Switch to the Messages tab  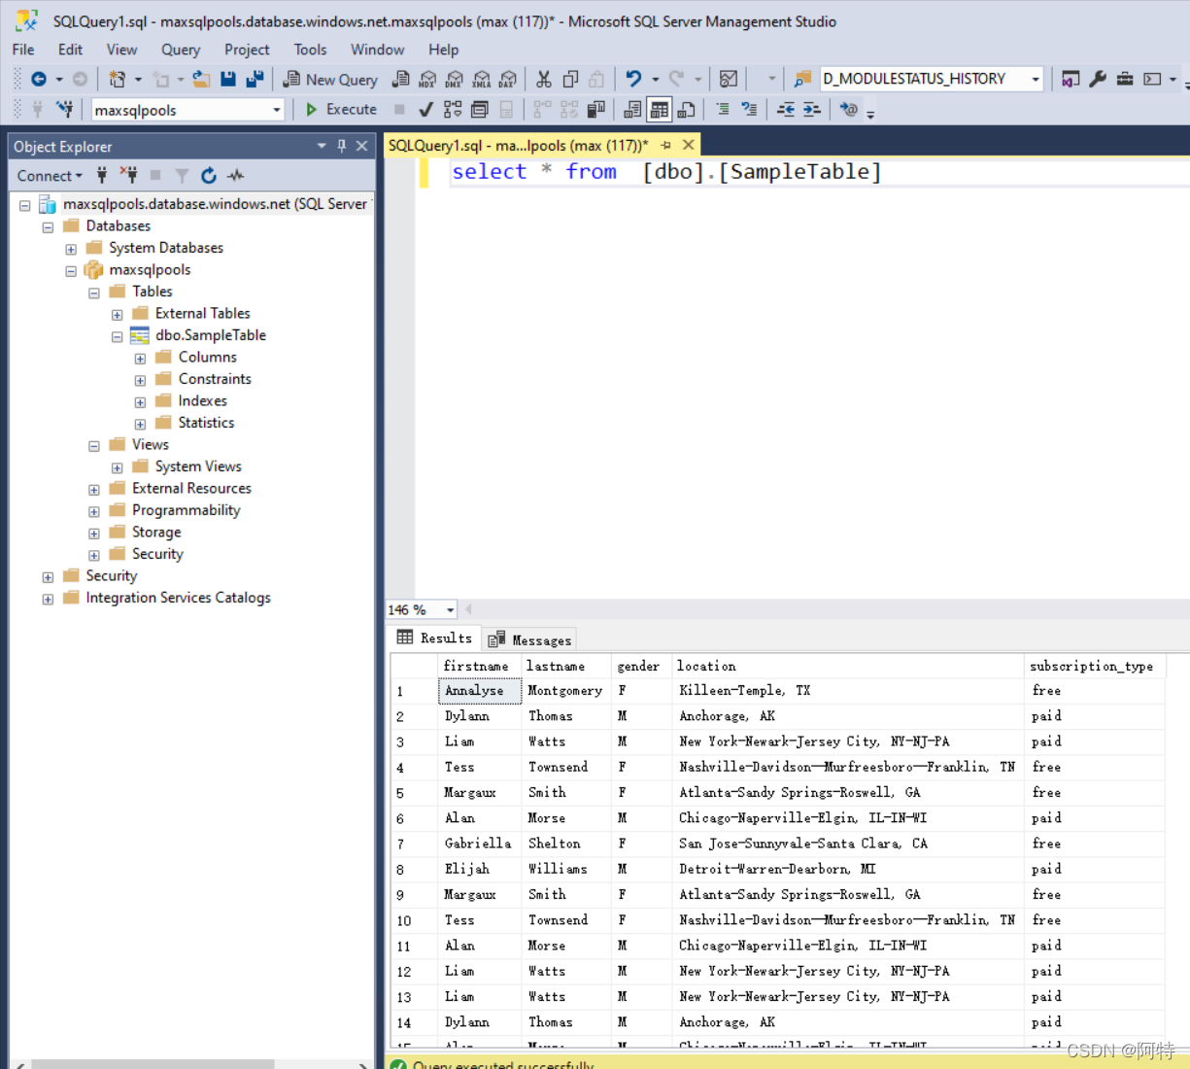coord(529,639)
